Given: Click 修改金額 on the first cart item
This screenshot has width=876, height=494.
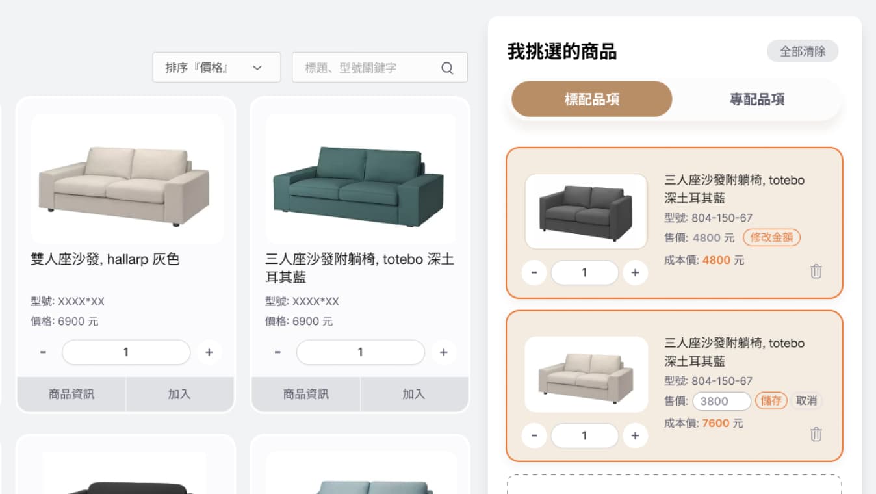Looking at the screenshot, I should (771, 237).
